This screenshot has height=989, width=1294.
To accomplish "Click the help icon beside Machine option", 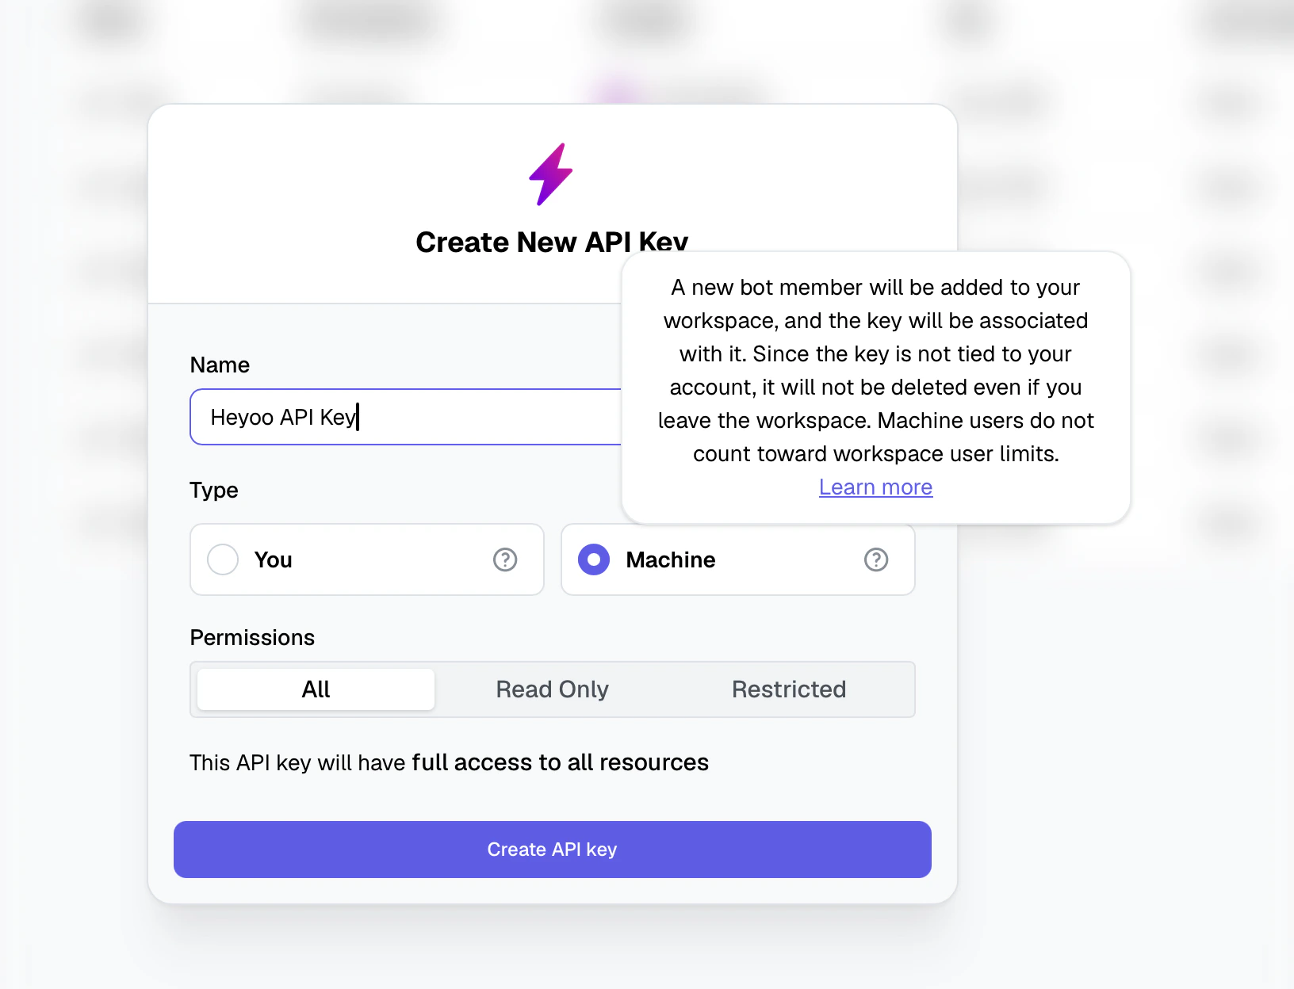I will (x=876, y=559).
